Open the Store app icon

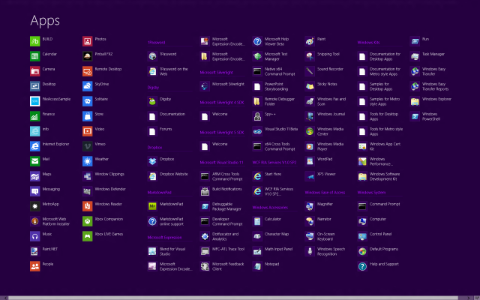(x=88, y=116)
